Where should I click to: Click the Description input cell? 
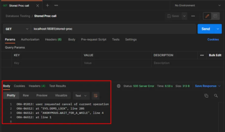tap(187, 63)
